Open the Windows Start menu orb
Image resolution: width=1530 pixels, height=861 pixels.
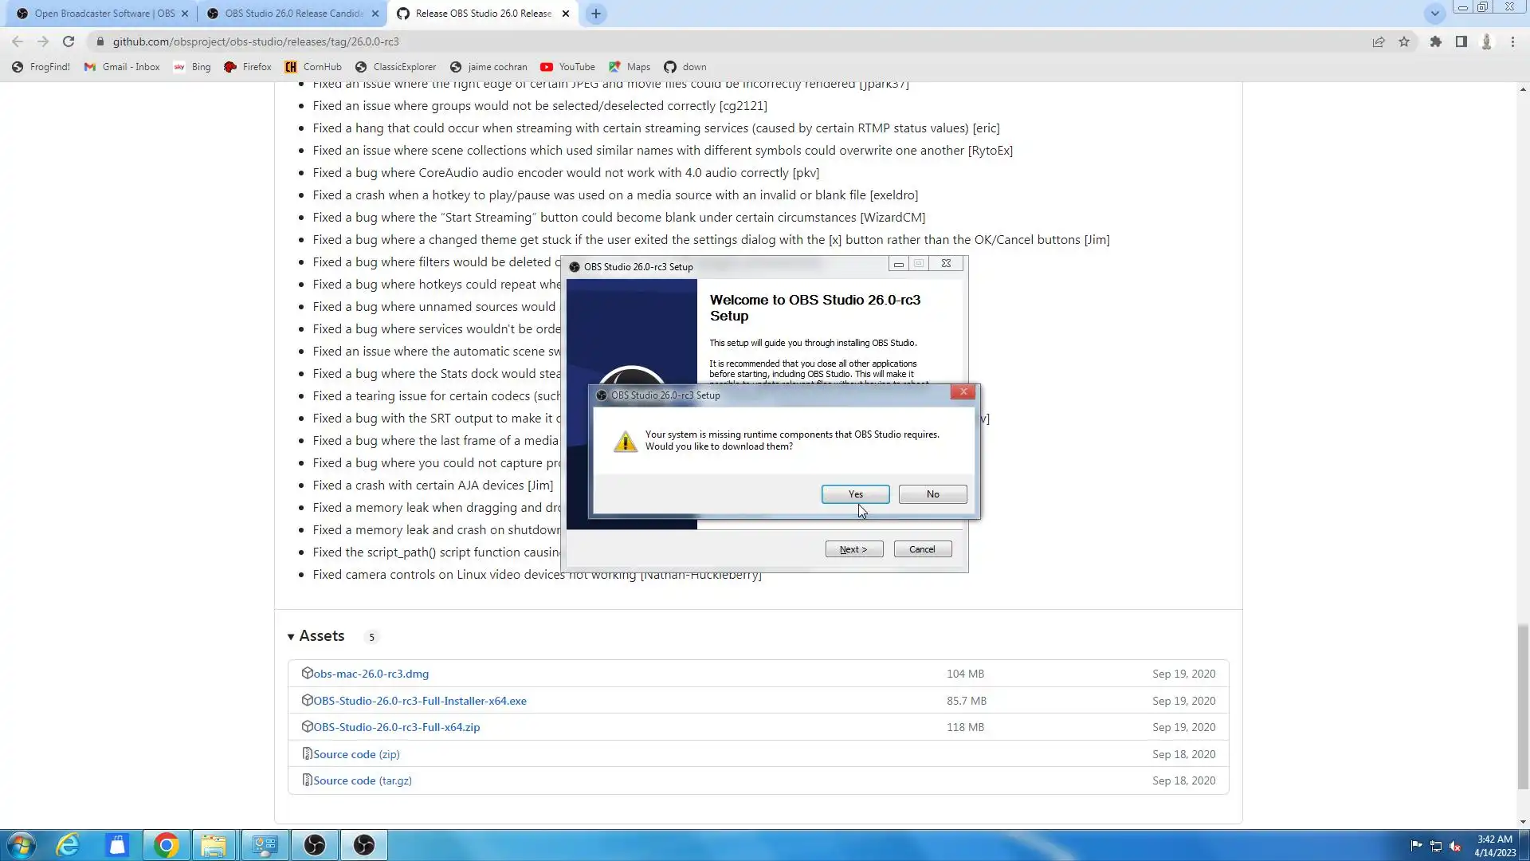(x=22, y=845)
